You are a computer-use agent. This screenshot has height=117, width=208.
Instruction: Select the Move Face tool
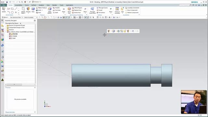coord(69,10)
